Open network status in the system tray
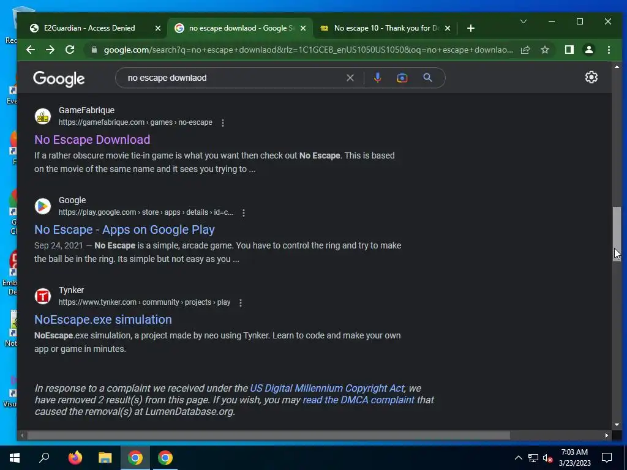 533,458
